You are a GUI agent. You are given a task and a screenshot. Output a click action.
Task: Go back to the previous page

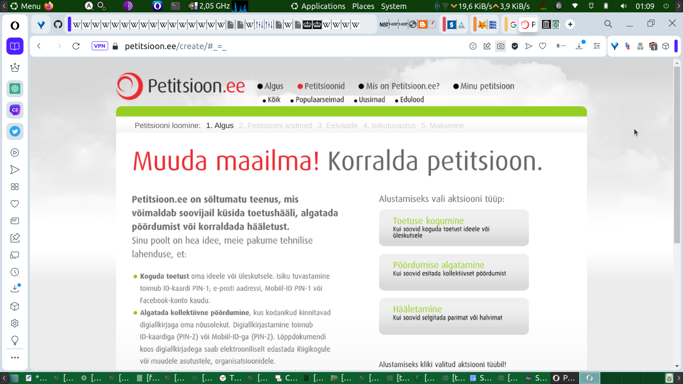(x=39, y=46)
